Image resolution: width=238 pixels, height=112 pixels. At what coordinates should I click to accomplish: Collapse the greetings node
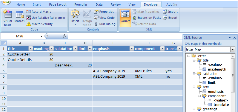point(194,109)
